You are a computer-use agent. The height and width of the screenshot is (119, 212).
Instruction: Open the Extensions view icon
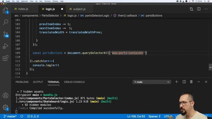point(5,58)
